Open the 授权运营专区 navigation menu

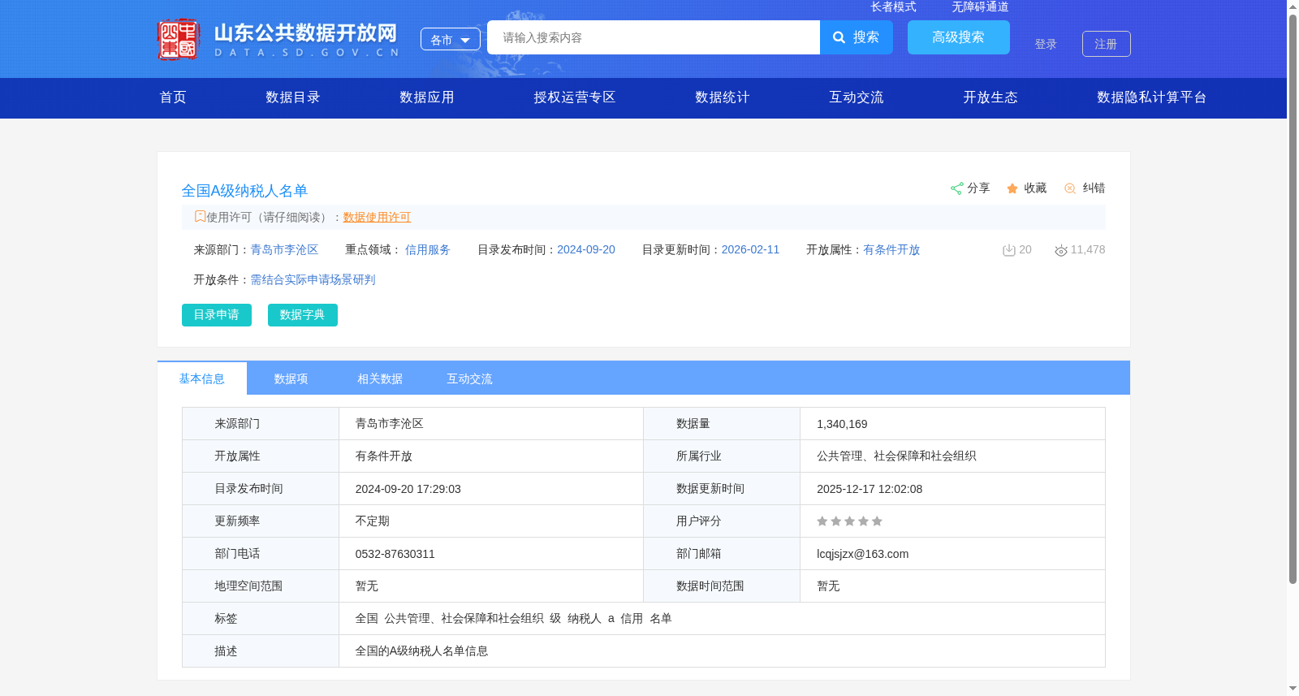click(575, 97)
